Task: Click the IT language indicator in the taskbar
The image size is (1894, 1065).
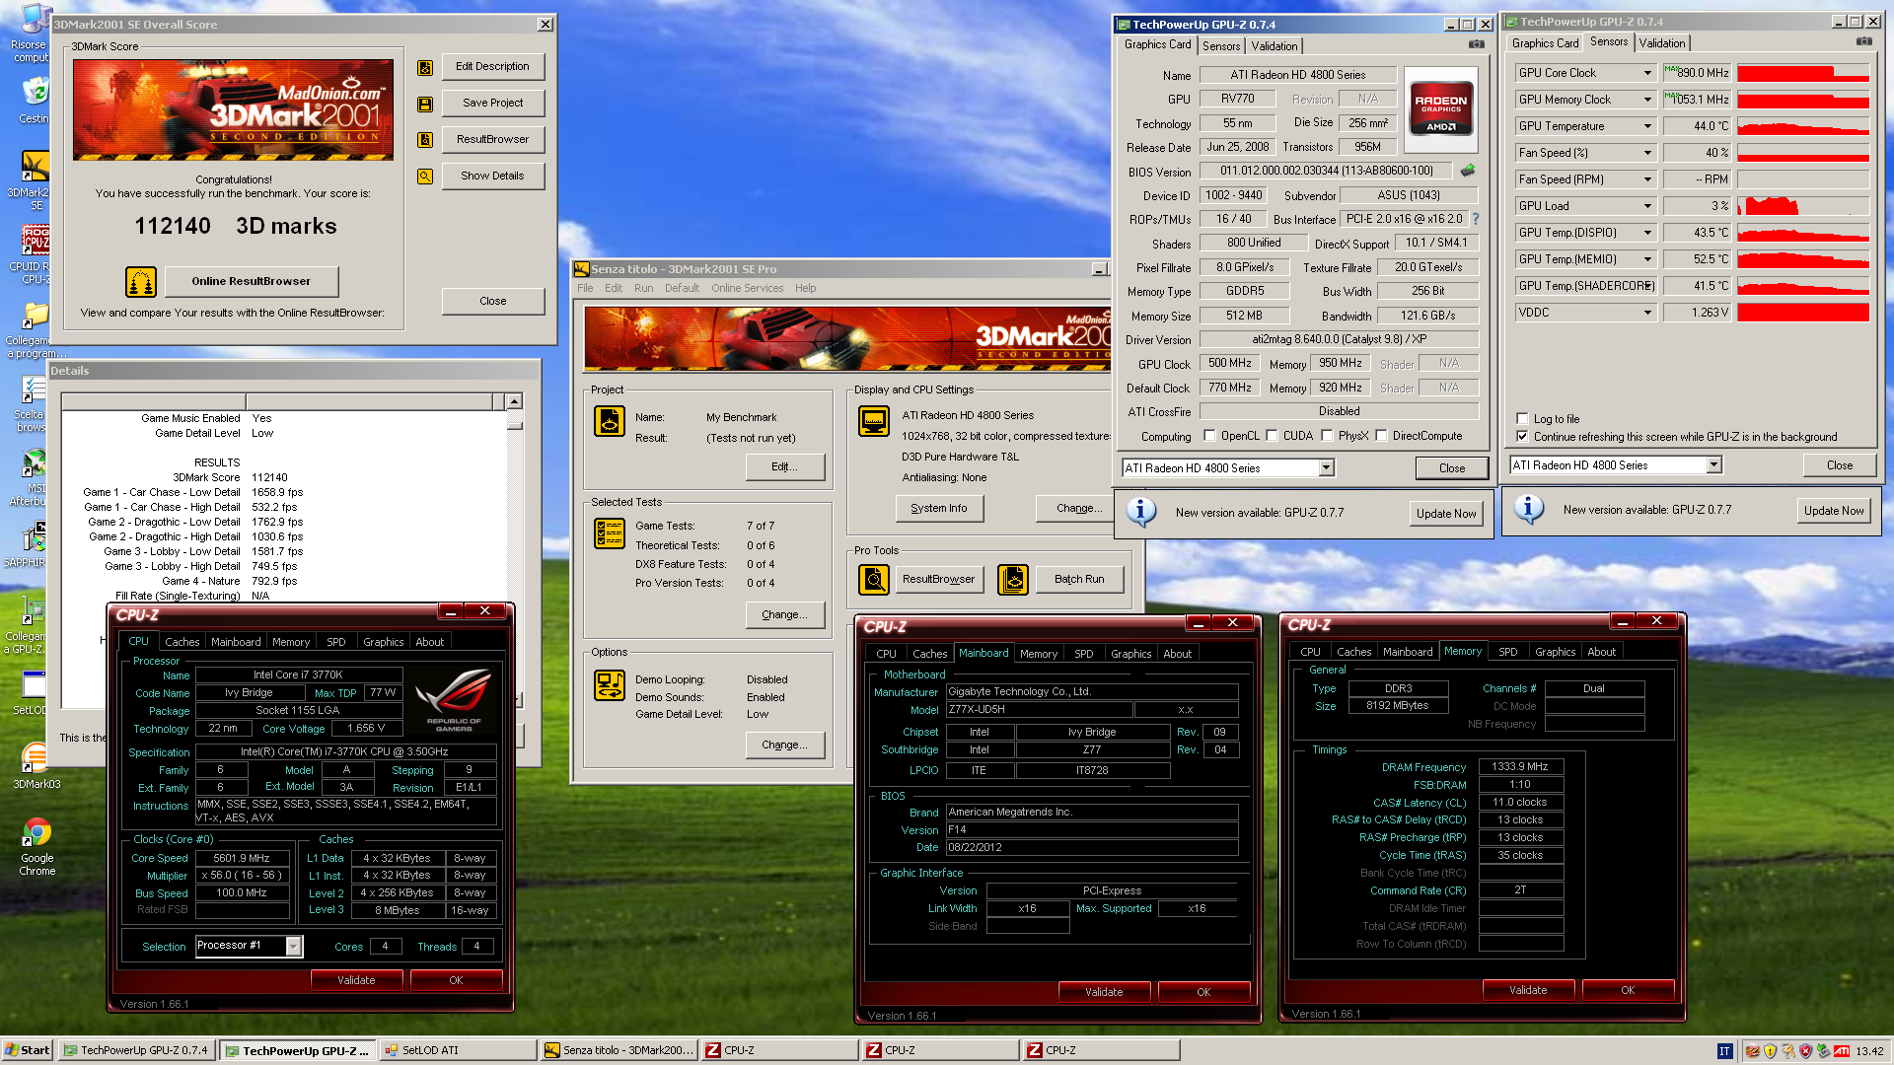Action: coord(1724,1051)
